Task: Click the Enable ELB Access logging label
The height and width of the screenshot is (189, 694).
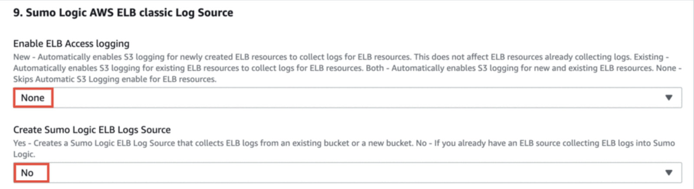Action: click(x=71, y=44)
